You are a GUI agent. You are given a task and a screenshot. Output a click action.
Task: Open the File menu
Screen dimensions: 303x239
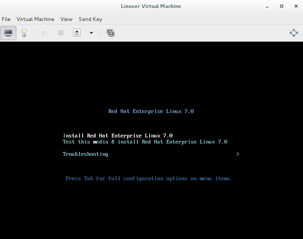pyautogui.click(x=6, y=19)
